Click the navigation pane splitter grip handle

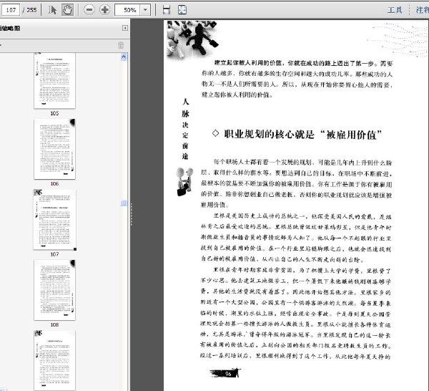pyautogui.click(x=131, y=213)
